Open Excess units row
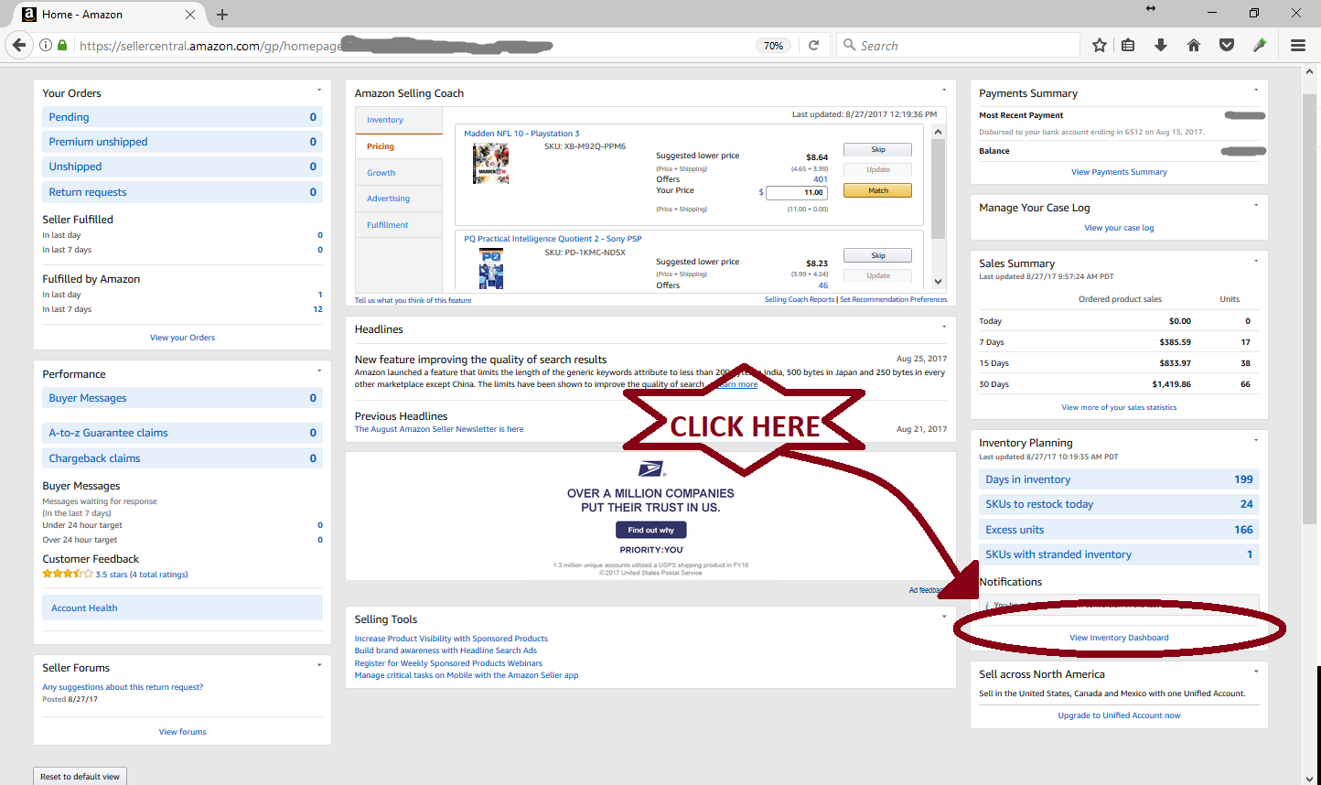This screenshot has height=785, width=1321. (x=1119, y=530)
